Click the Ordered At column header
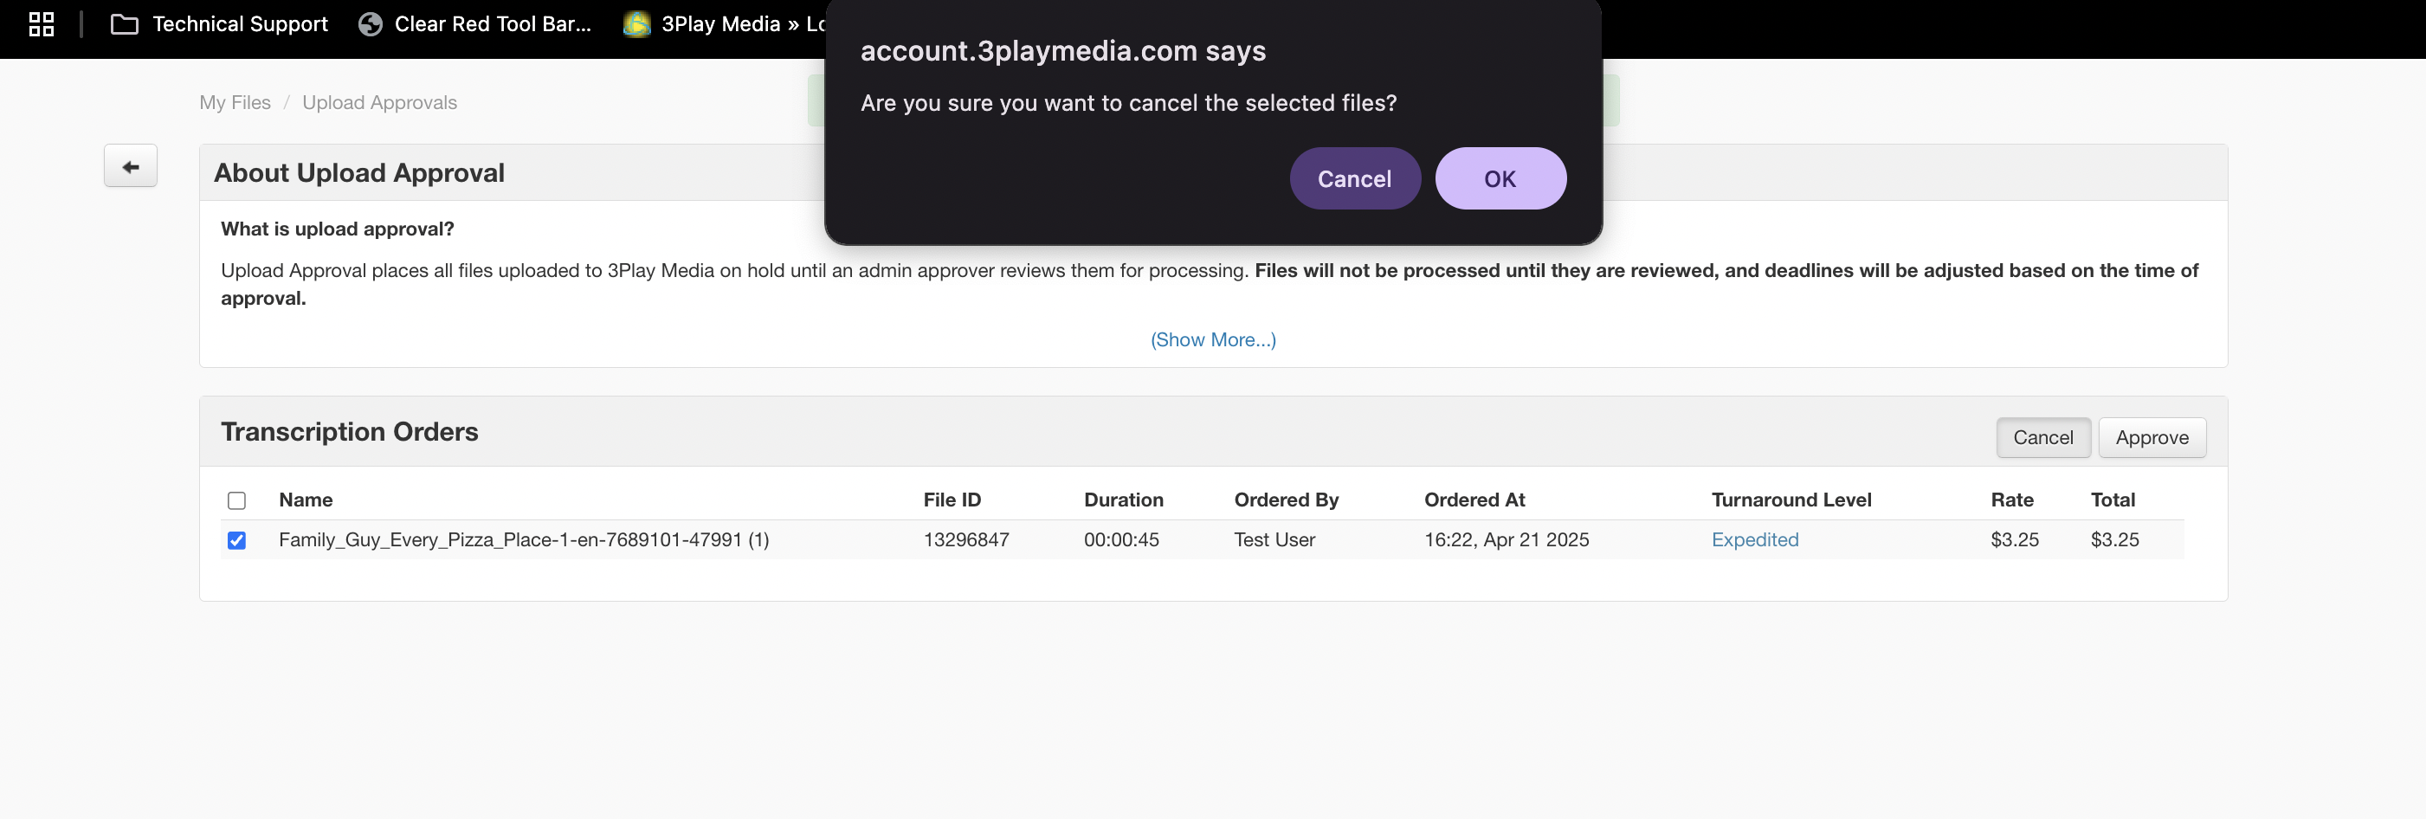This screenshot has height=819, width=2426. (x=1474, y=500)
